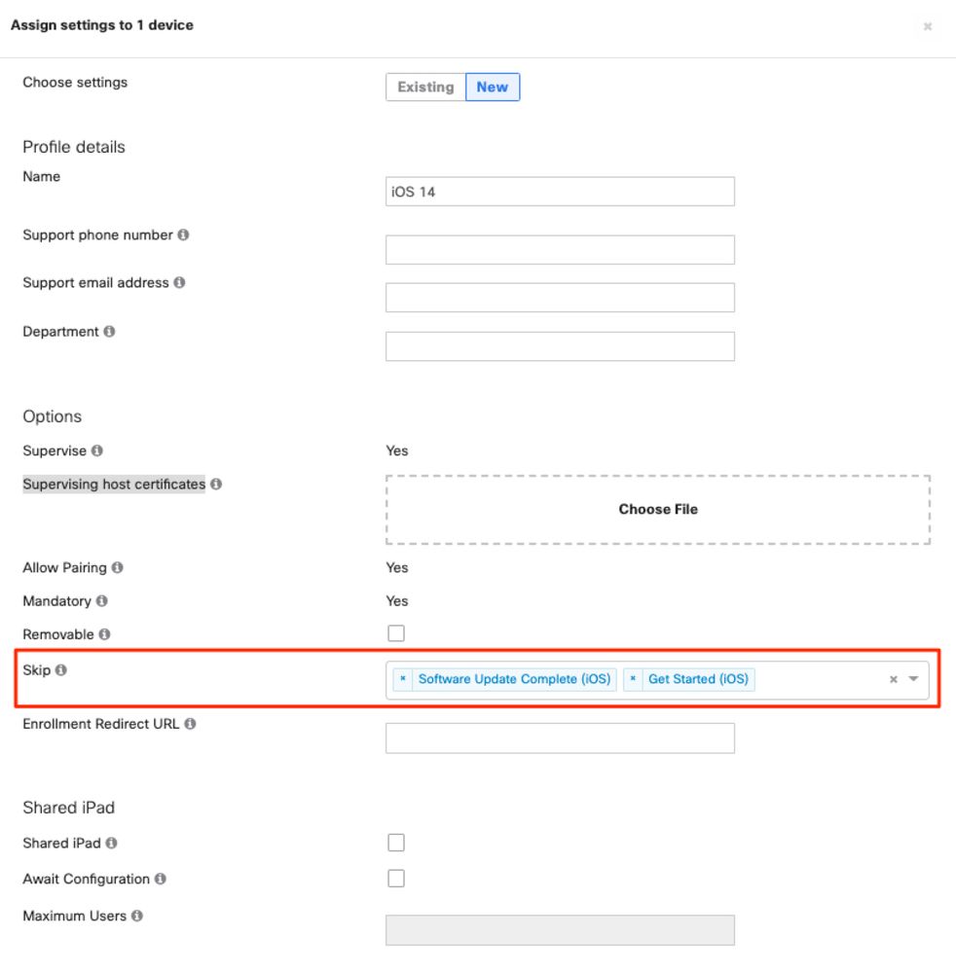The width and height of the screenshot is (956, 972).
Task: Click the info icon beside Support phone number
Action: tap(184, 235)
